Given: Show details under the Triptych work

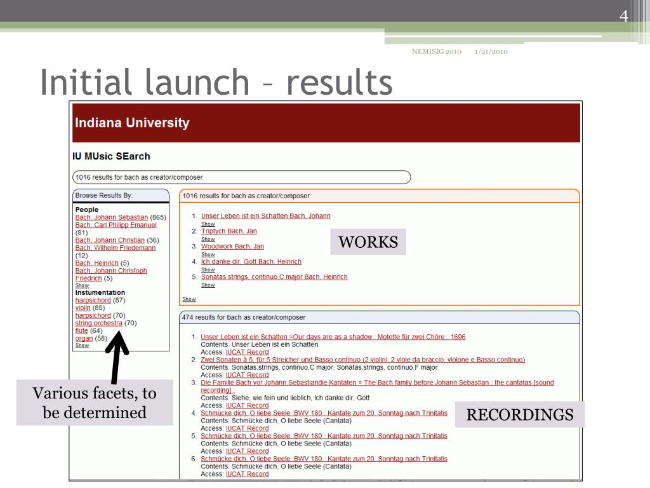Looking at the screenshot, I should click(x=208, y=240).
